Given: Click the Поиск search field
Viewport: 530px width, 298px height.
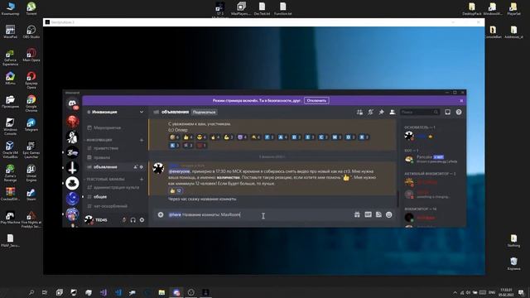Looking at the screenshot, I should point(419,113).
